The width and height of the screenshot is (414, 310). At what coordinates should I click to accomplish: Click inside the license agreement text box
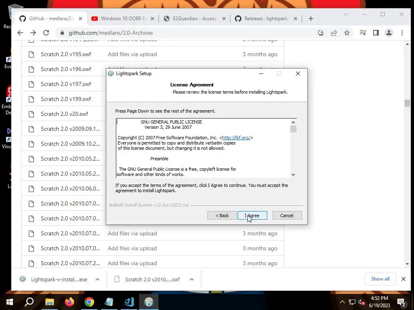click(203, 148)
